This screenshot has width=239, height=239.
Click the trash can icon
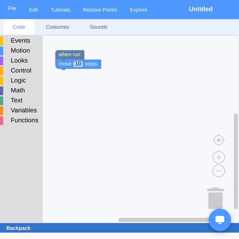(x=215, y=198)
